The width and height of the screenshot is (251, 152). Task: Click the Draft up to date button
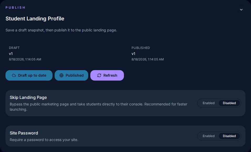point(29,75)
